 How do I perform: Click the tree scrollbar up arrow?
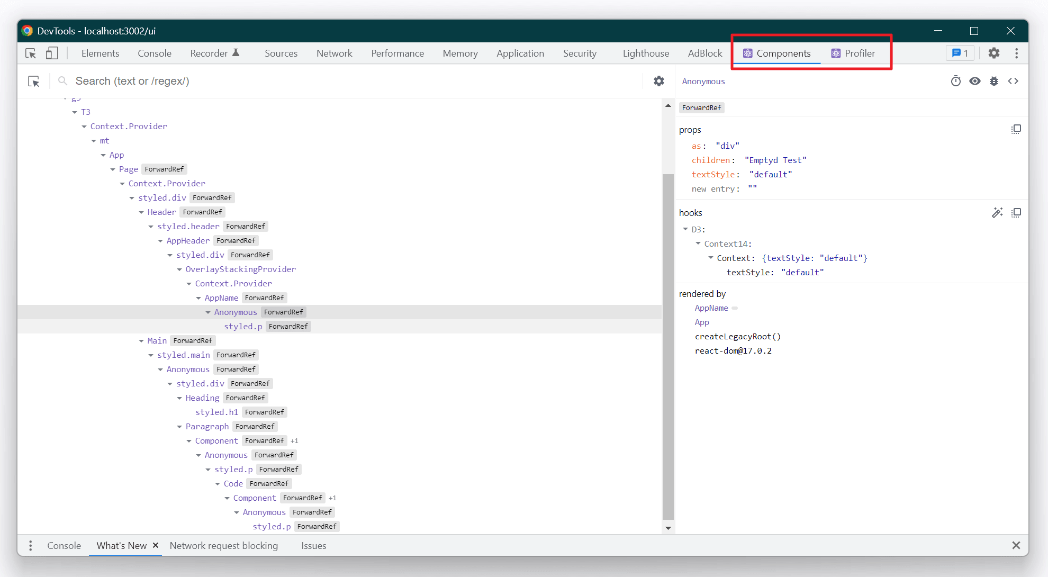(668, 106)
